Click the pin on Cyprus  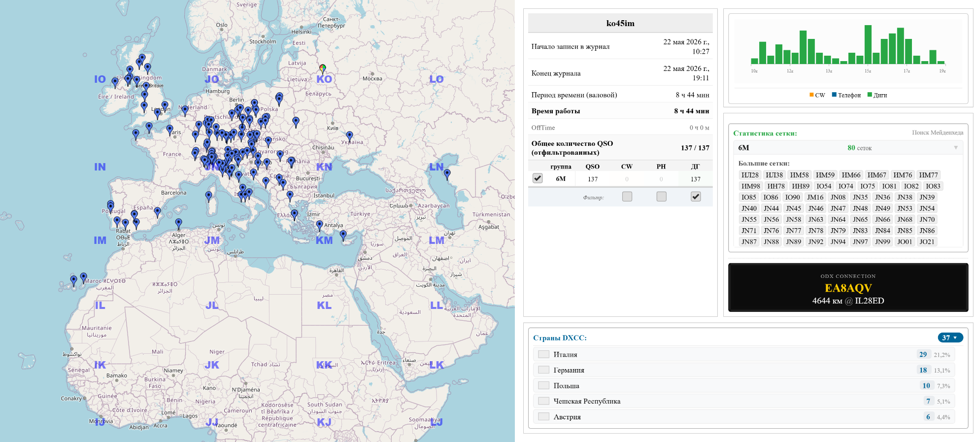pyautogui.click(x=343, y=235)
